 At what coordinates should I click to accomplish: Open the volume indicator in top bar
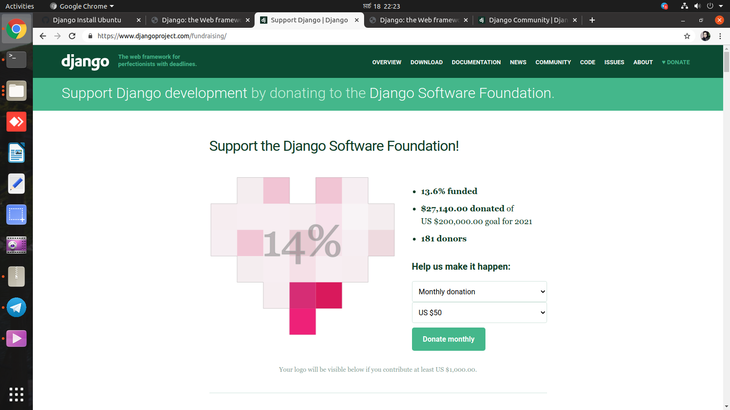[x=697, y=6]
